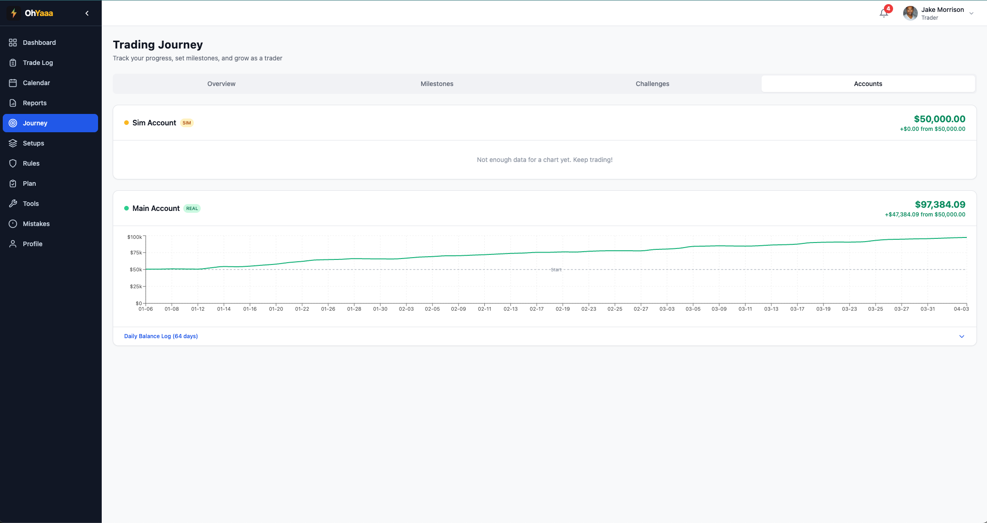View Reports via its sidebar icon

(13, 103)
